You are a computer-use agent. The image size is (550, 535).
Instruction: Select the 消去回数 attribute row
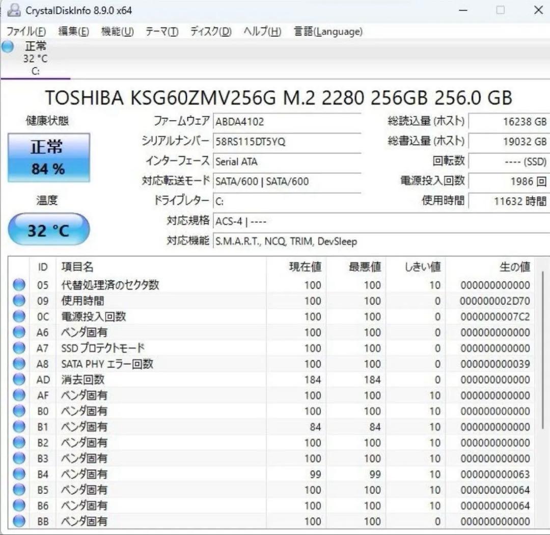[x=271, y=380]
